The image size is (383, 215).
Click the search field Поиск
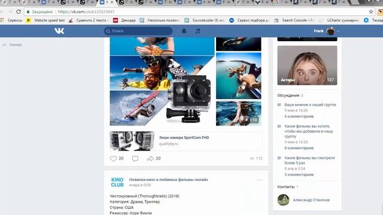[x=138, y=31]
